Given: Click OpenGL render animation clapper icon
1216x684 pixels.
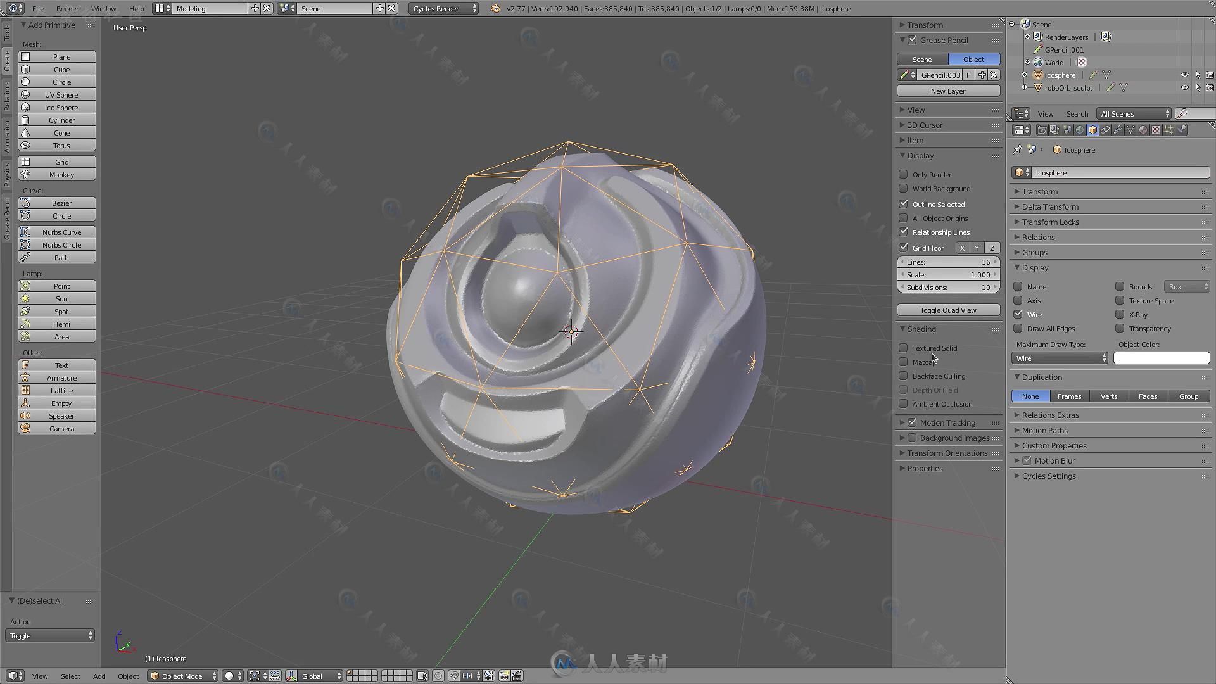Looking at the screenshot, I should pos(517,676).
